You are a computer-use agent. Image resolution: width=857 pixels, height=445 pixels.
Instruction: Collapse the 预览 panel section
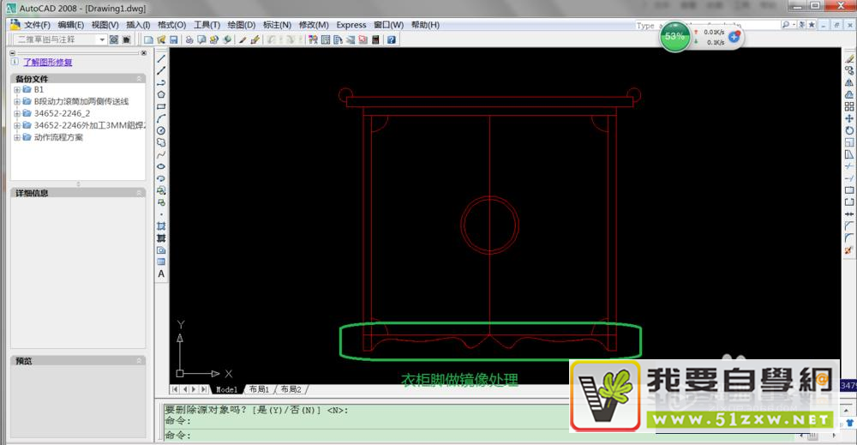click(x=139, y=361)
